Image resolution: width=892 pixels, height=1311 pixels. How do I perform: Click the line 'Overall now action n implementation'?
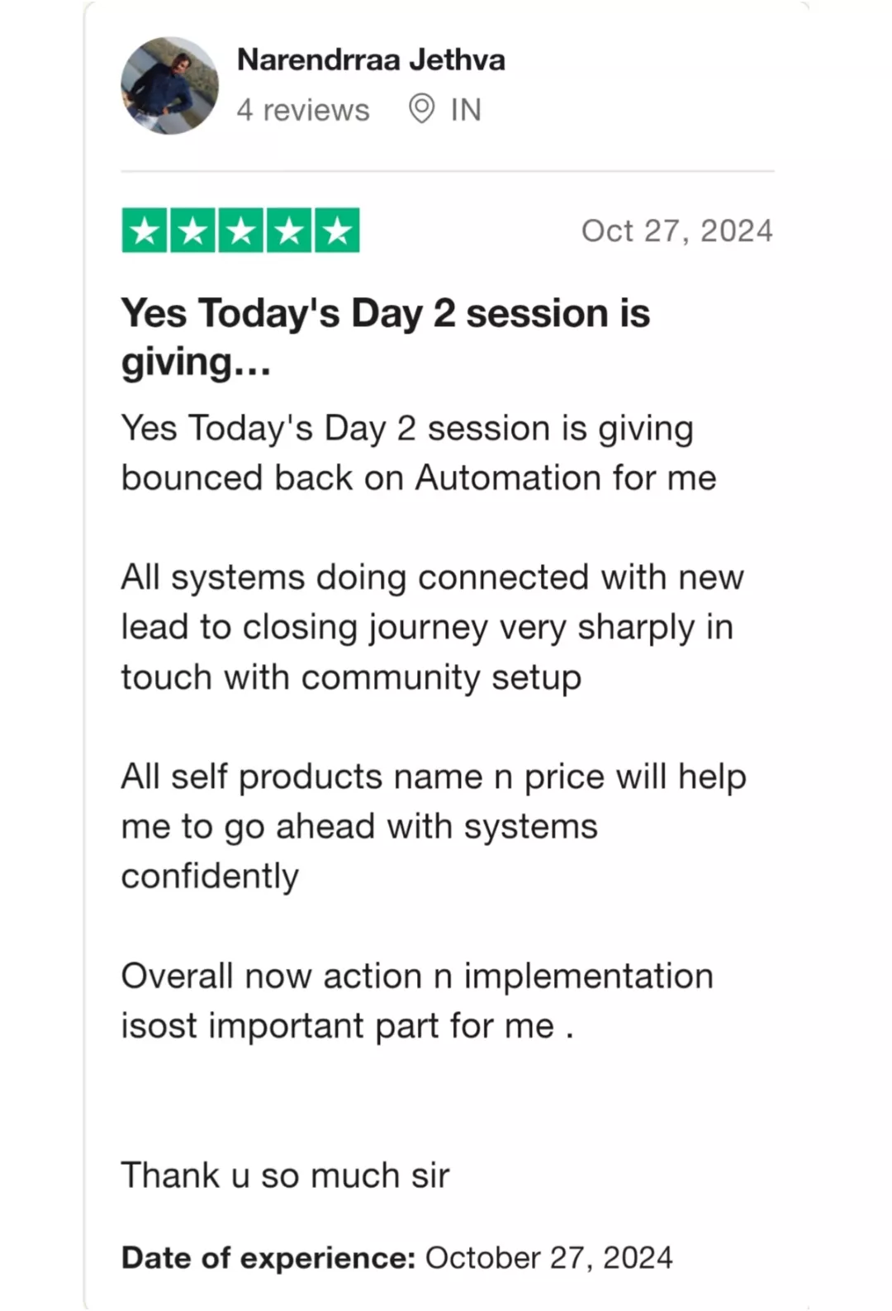click(x=417, y=976)
